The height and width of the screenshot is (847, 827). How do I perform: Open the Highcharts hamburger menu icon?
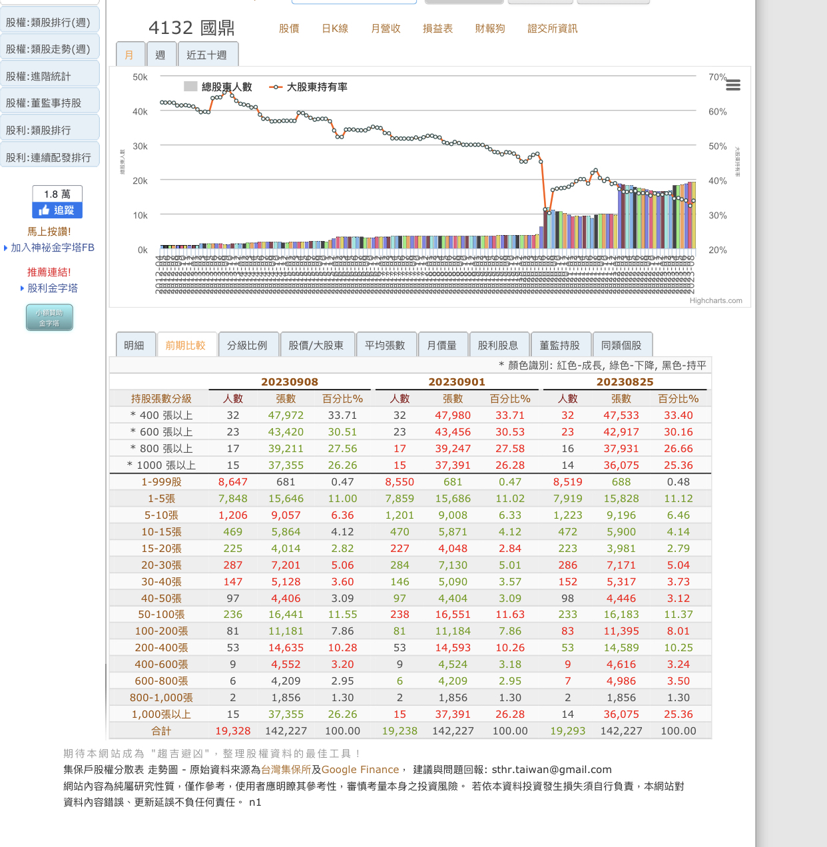pos(733,85)
